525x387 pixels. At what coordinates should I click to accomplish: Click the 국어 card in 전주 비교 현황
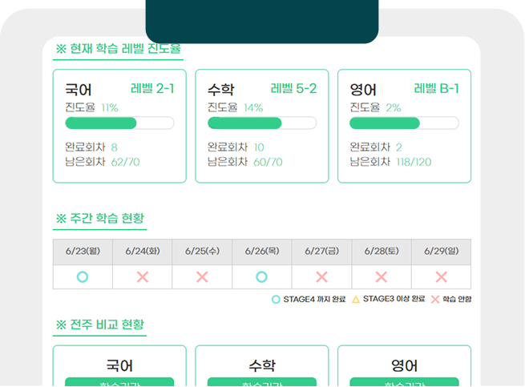(x=119, y=366)
